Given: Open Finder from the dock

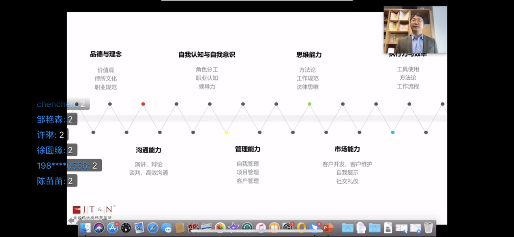Looking at the screenshot, I should point(85,228).
